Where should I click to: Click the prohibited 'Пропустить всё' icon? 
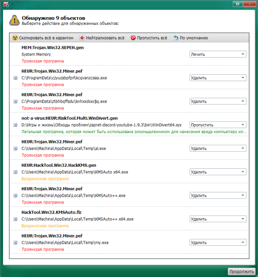(x=133, y=38)
